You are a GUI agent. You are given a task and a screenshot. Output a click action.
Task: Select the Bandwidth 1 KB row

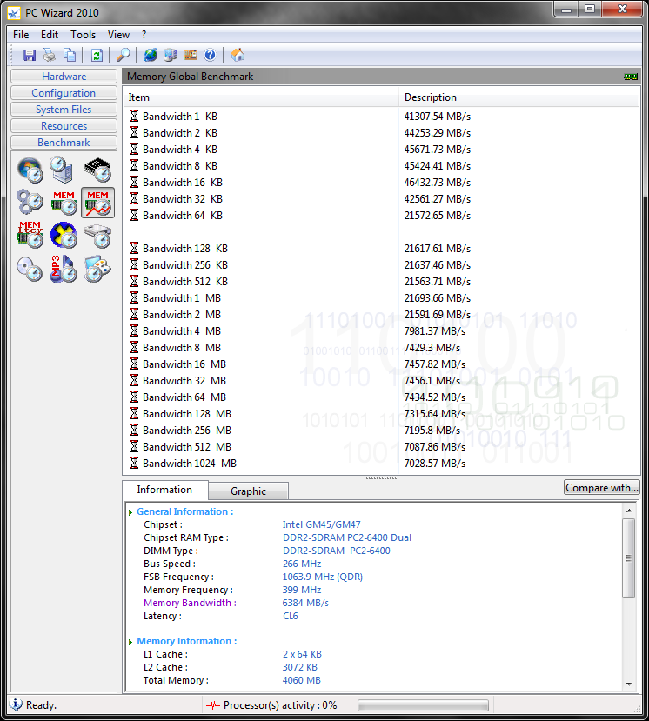coord(381,117)
